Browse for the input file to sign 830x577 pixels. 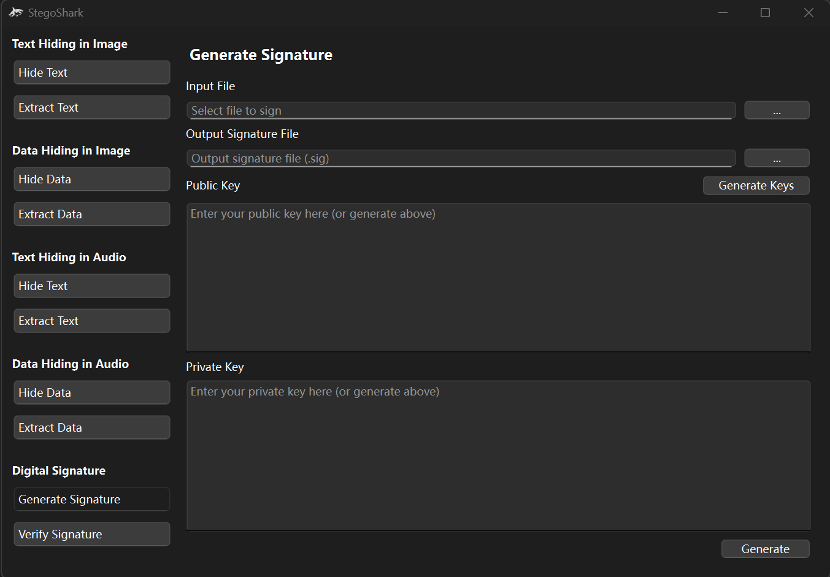[x=777, y=110]
